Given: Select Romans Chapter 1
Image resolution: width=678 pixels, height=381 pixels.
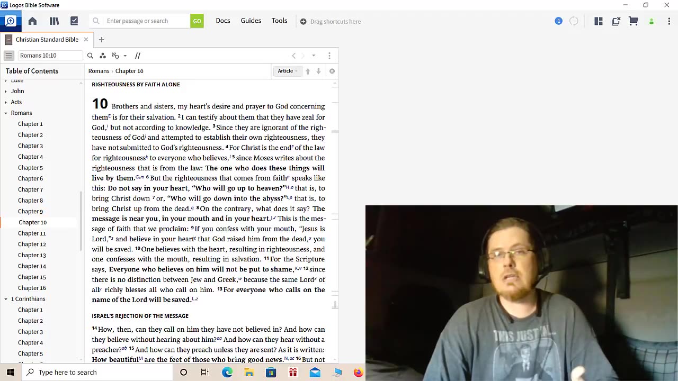Looking at the screenshot, I should click(30, 124).
